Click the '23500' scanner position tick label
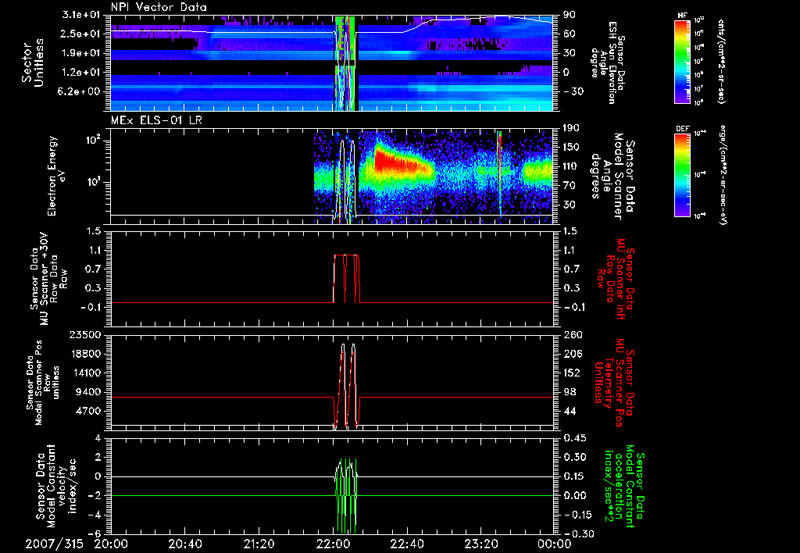The height and width of the screenshot is (553, 800). (86, 335)
